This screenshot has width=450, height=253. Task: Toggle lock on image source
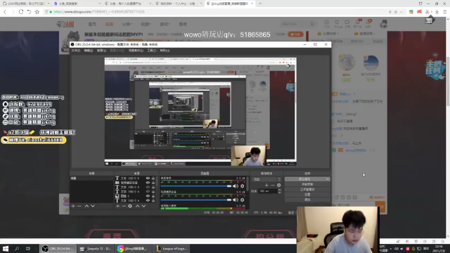click(153, 196)
